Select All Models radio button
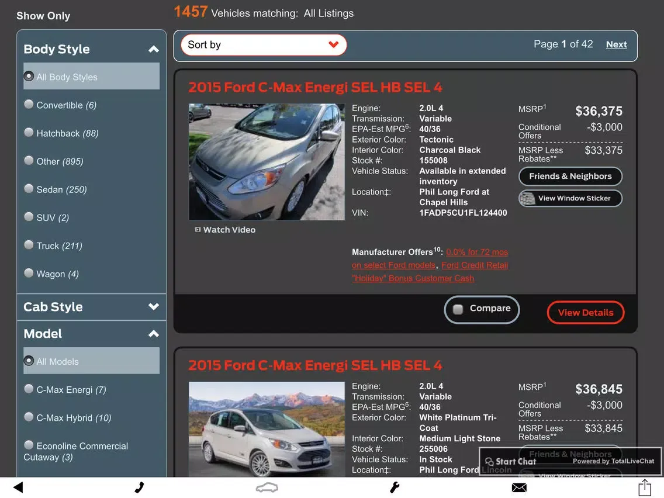This screenshot has width=664, height=498. 29,361
